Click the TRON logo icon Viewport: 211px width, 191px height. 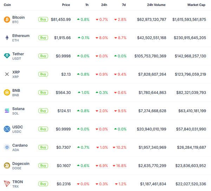pyautogui.click(x=7, y=184)
